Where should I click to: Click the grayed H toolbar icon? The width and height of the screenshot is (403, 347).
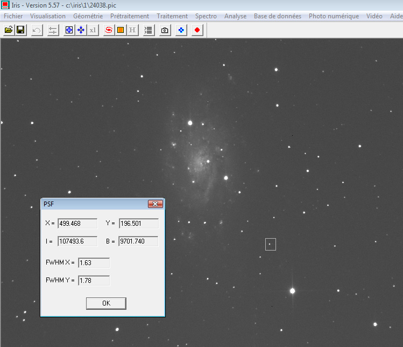coord(132,30)
